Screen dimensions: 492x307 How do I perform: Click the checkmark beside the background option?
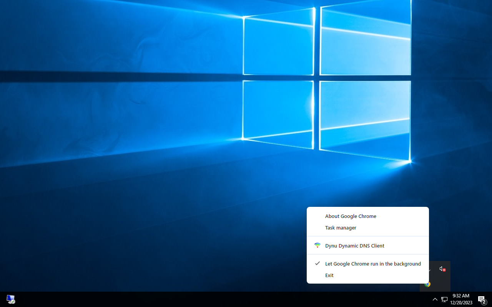click(x=317, y=263)
